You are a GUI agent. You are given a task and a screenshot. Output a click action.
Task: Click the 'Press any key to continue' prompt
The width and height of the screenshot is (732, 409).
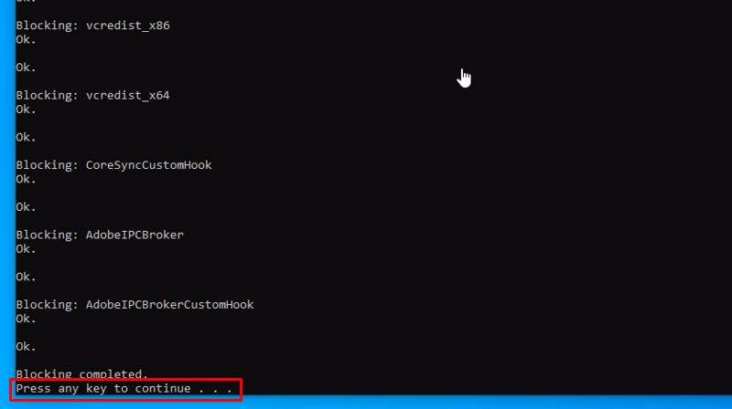coord(102,389)
